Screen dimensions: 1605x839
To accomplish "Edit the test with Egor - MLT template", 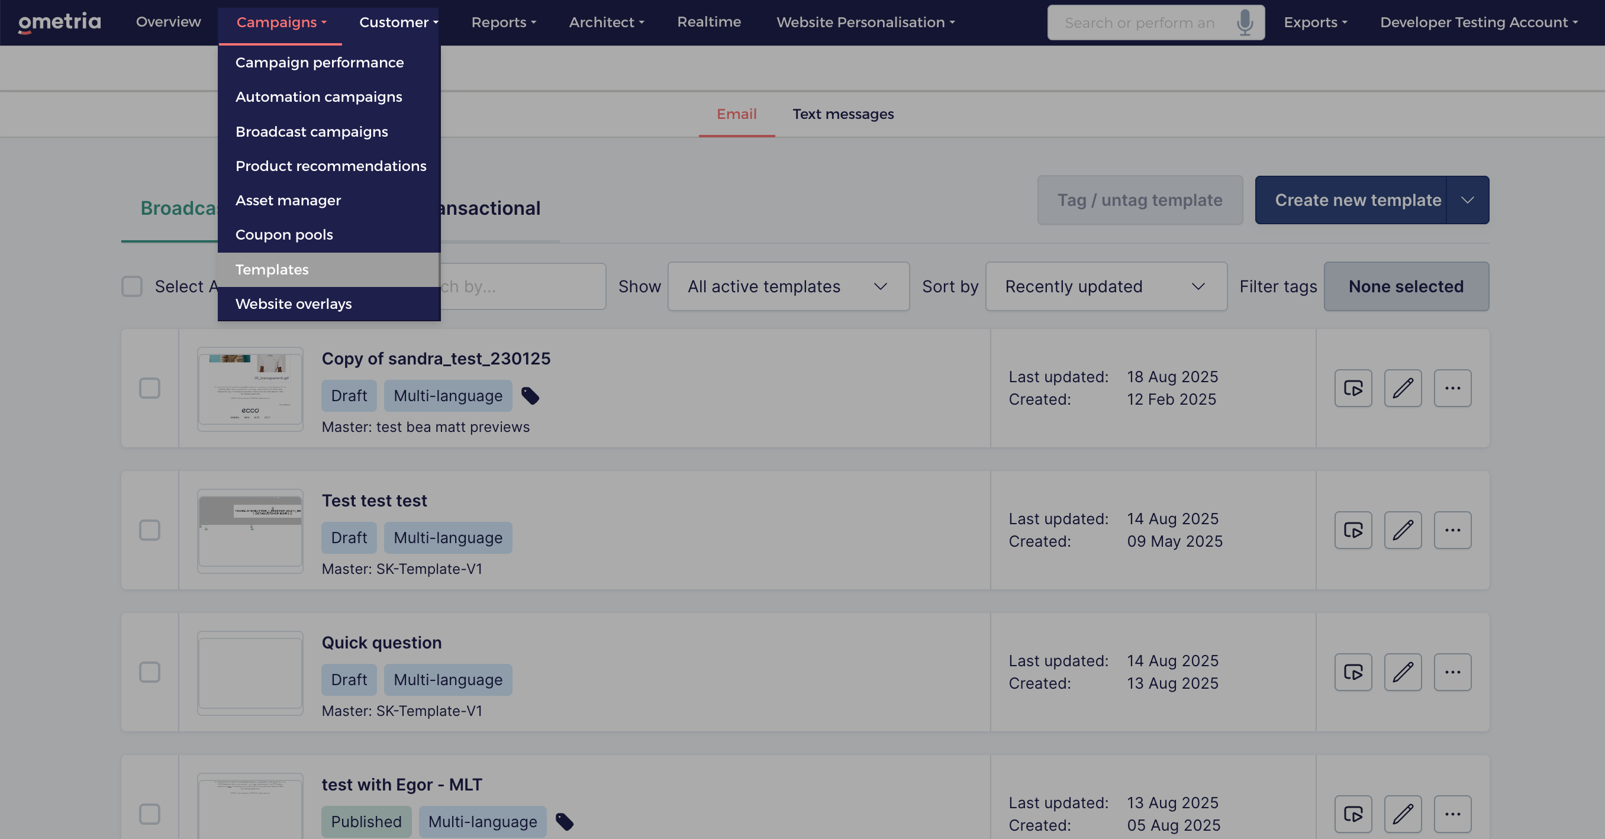I will [x=1403, y=814].
